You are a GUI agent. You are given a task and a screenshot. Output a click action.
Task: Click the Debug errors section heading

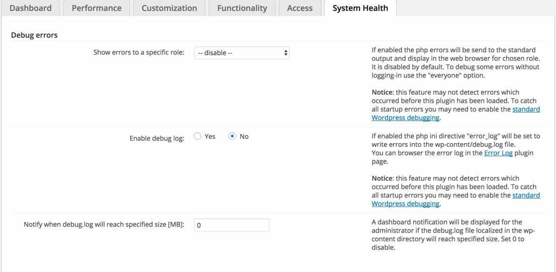coord(34,35)
